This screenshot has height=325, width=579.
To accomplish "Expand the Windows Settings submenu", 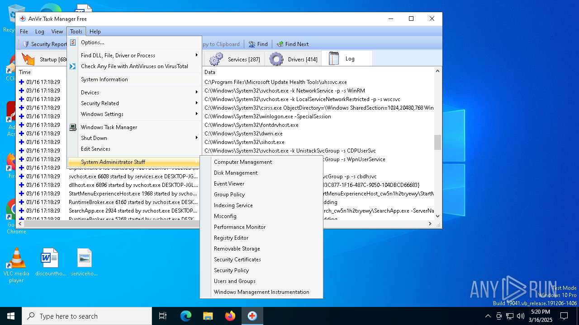I will click(x=134, y=114).
